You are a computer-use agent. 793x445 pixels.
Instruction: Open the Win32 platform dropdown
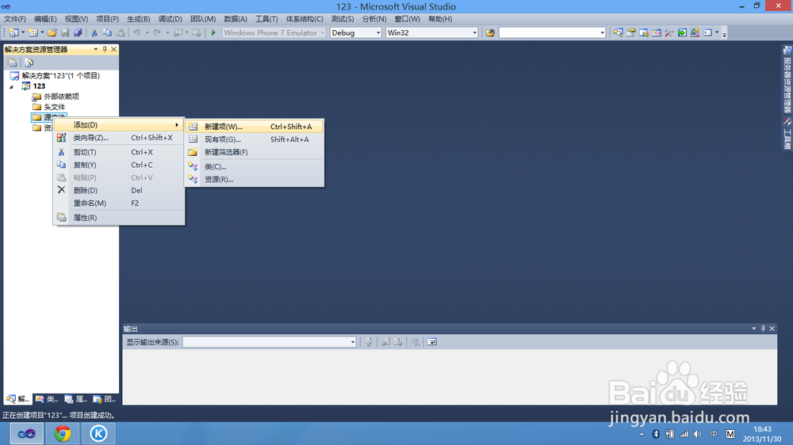click(474, 32)
